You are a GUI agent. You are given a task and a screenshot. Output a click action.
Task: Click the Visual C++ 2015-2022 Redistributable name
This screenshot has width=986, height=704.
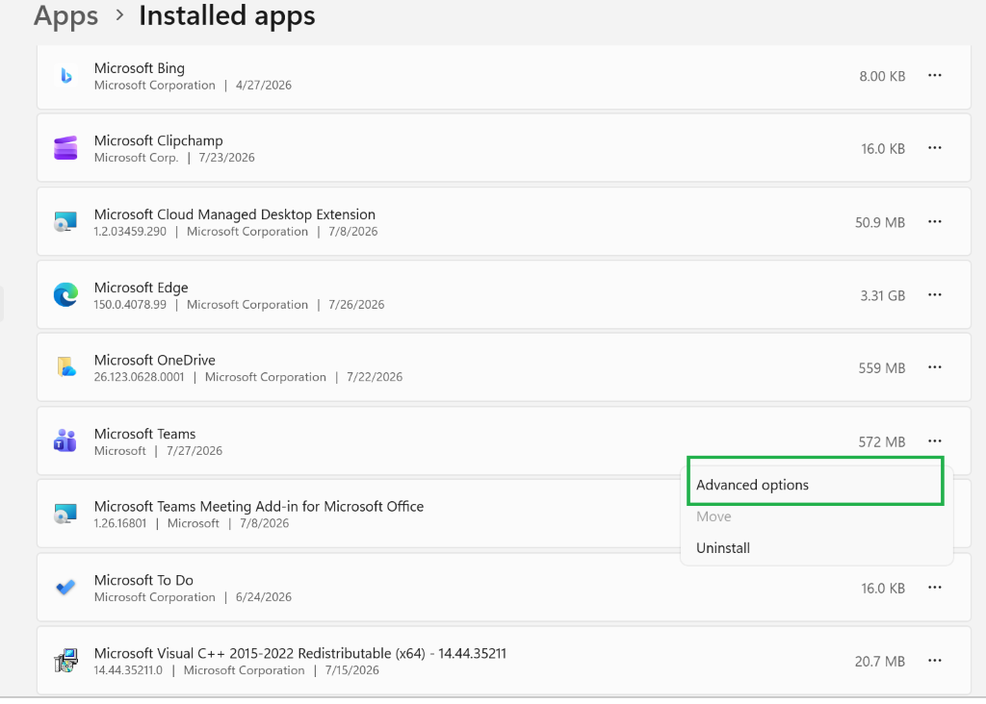click(x=300, y=653)
